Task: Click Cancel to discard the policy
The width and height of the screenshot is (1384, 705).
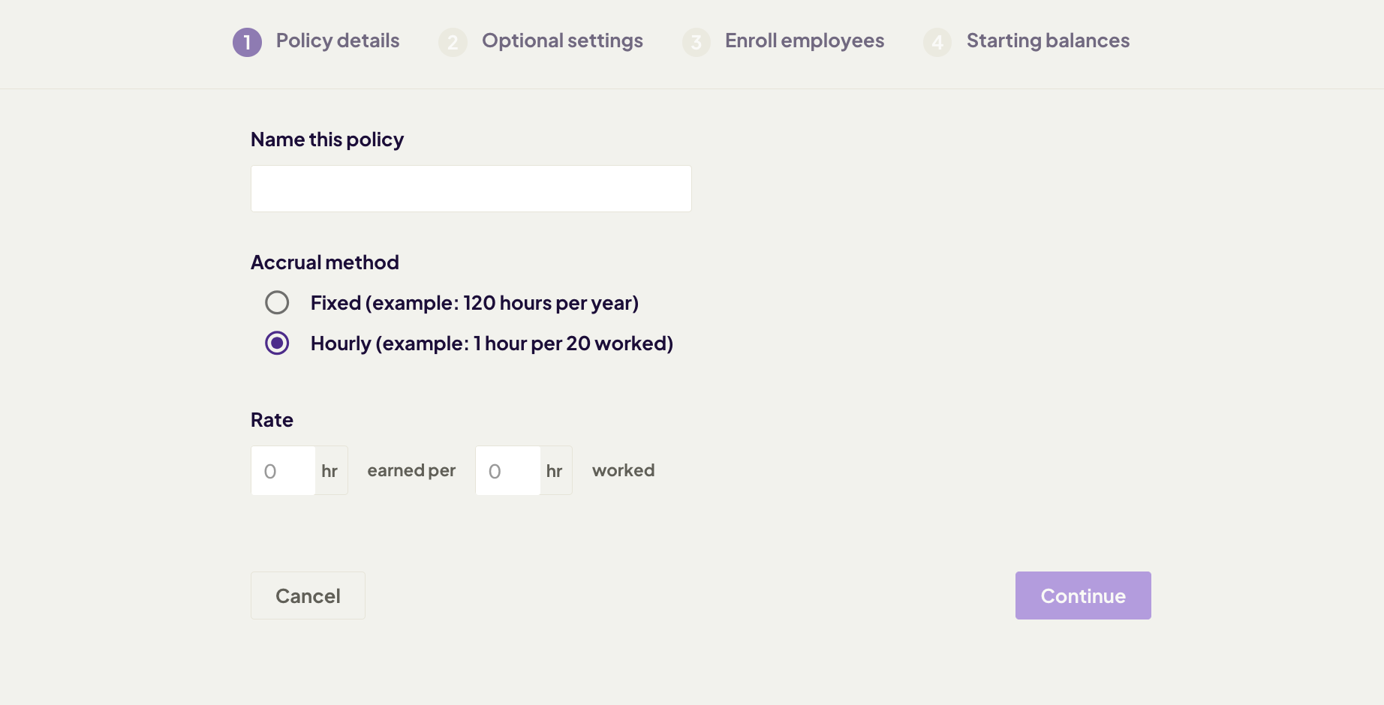Action: coord(308,595)
